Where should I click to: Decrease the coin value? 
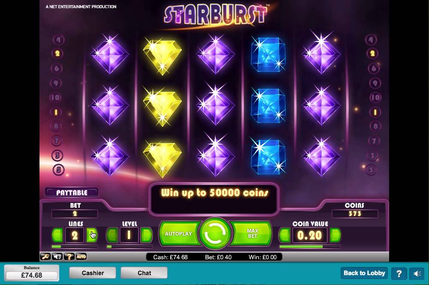(x=285, y=235)
